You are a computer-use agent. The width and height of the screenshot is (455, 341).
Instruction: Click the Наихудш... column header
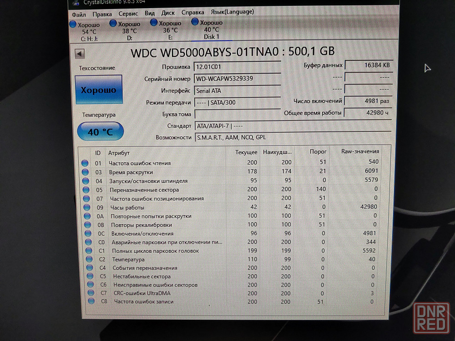pyautogui.click(x=277, y=152)
